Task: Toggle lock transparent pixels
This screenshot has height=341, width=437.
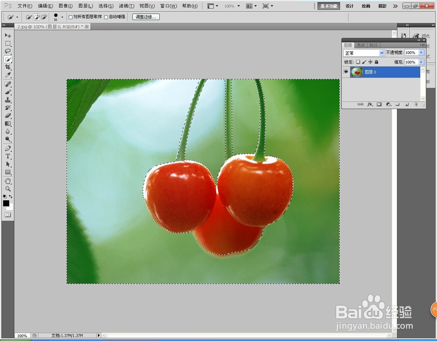Action: [358, 62]
